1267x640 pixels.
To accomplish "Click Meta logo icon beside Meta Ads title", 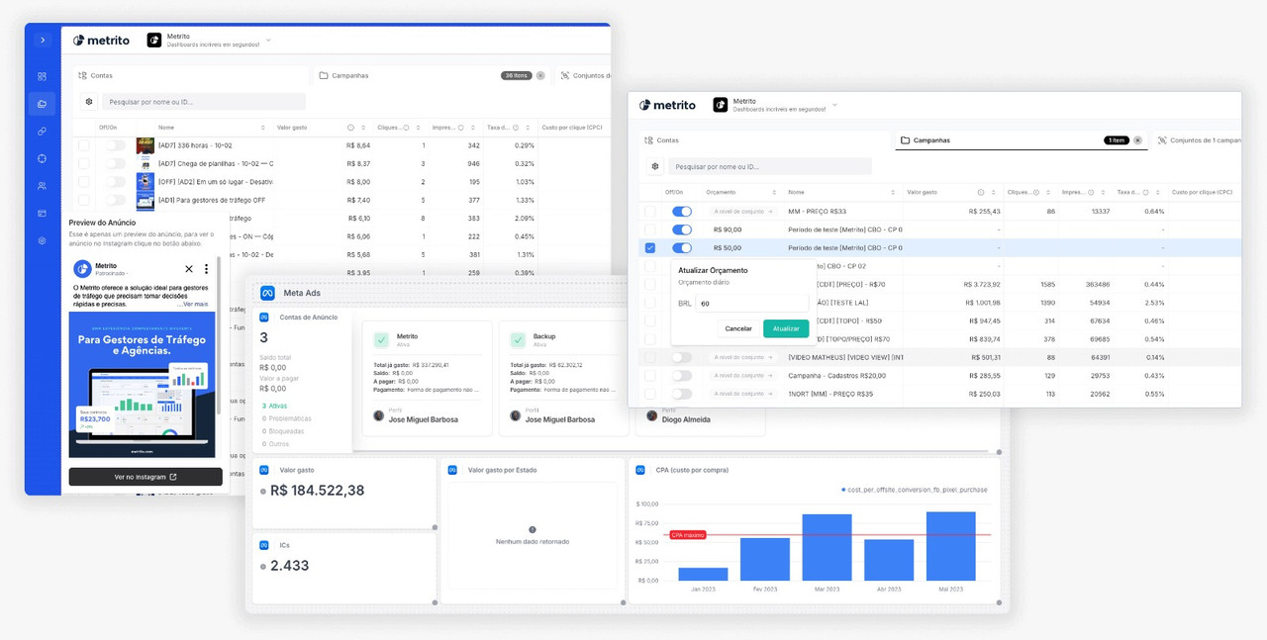I will coord(267,293).
